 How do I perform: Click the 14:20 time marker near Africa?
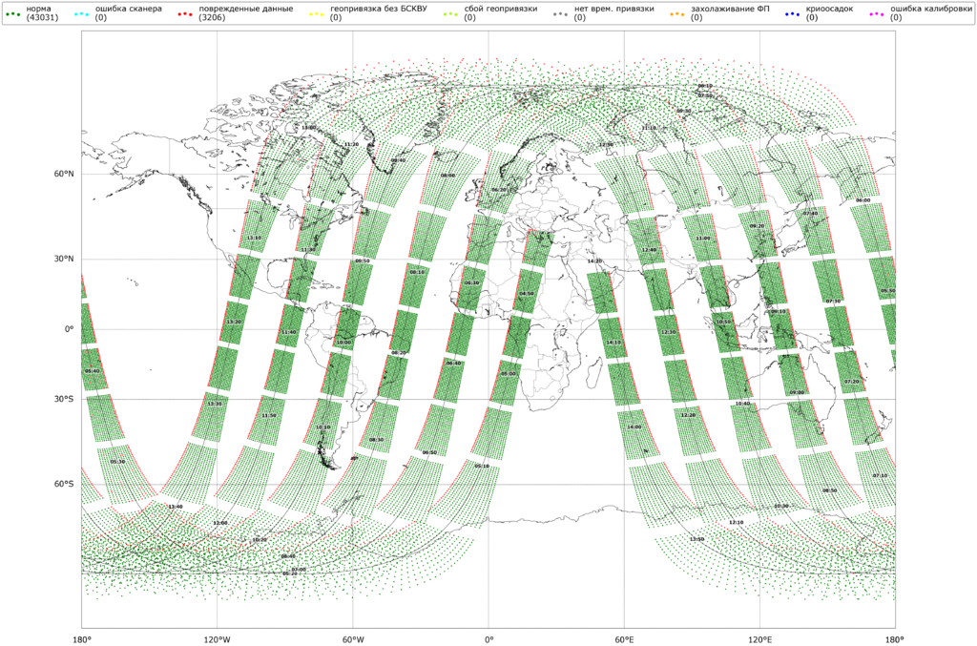coord(594,260)
